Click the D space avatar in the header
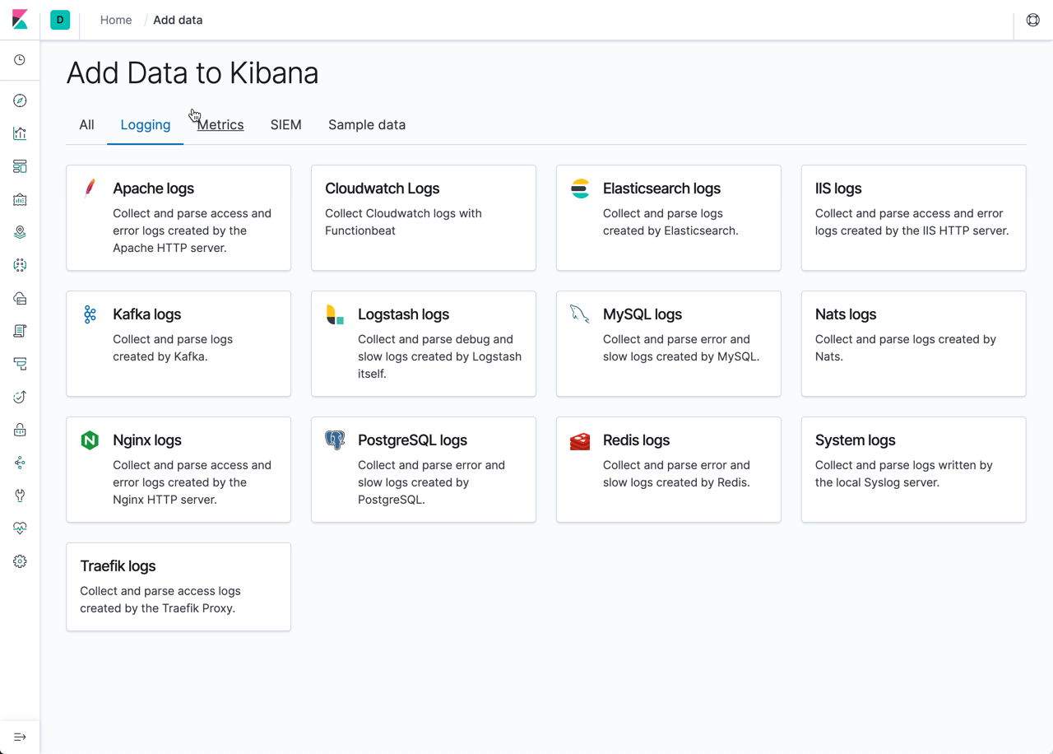Viewport: 1053px width, 754px height. (59, 19)
